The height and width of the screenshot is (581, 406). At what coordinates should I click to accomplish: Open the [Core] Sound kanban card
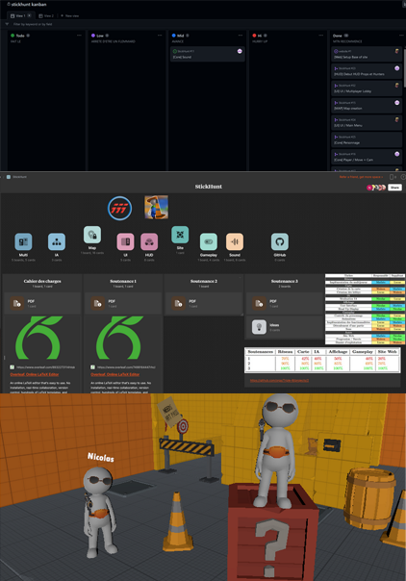(207, 54)
